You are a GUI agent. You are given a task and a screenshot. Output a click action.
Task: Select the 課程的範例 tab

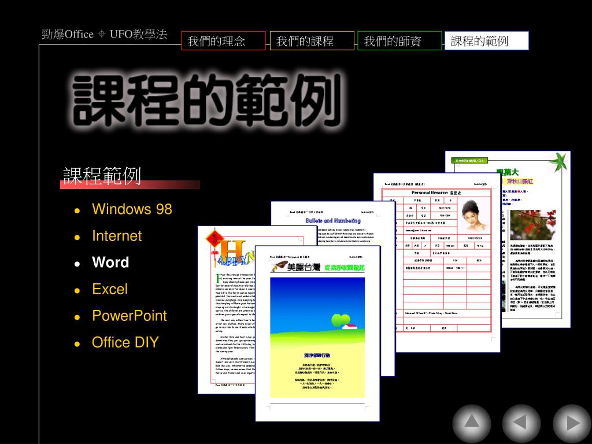487,41
